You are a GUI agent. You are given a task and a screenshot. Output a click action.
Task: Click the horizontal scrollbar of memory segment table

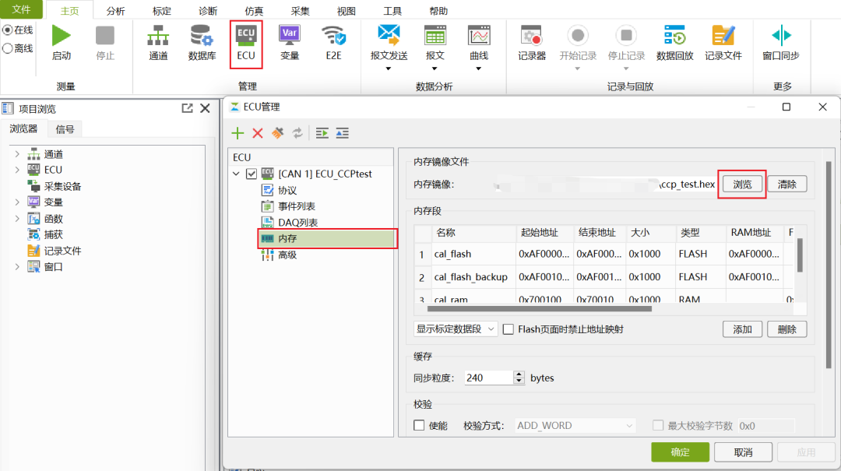[x=540, y=308]
